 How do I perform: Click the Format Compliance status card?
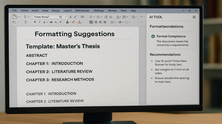pyautogui.click(x=172, y=40)
